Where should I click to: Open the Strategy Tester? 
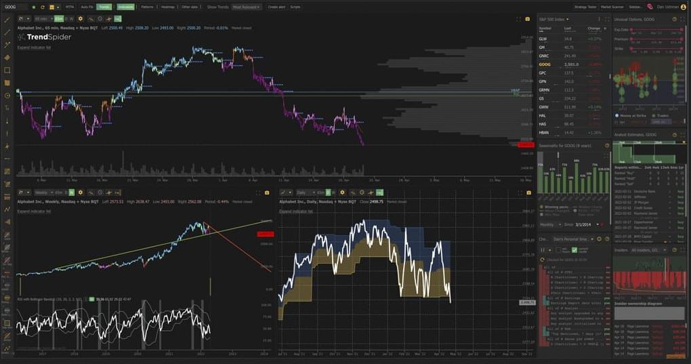click(585, 7)
